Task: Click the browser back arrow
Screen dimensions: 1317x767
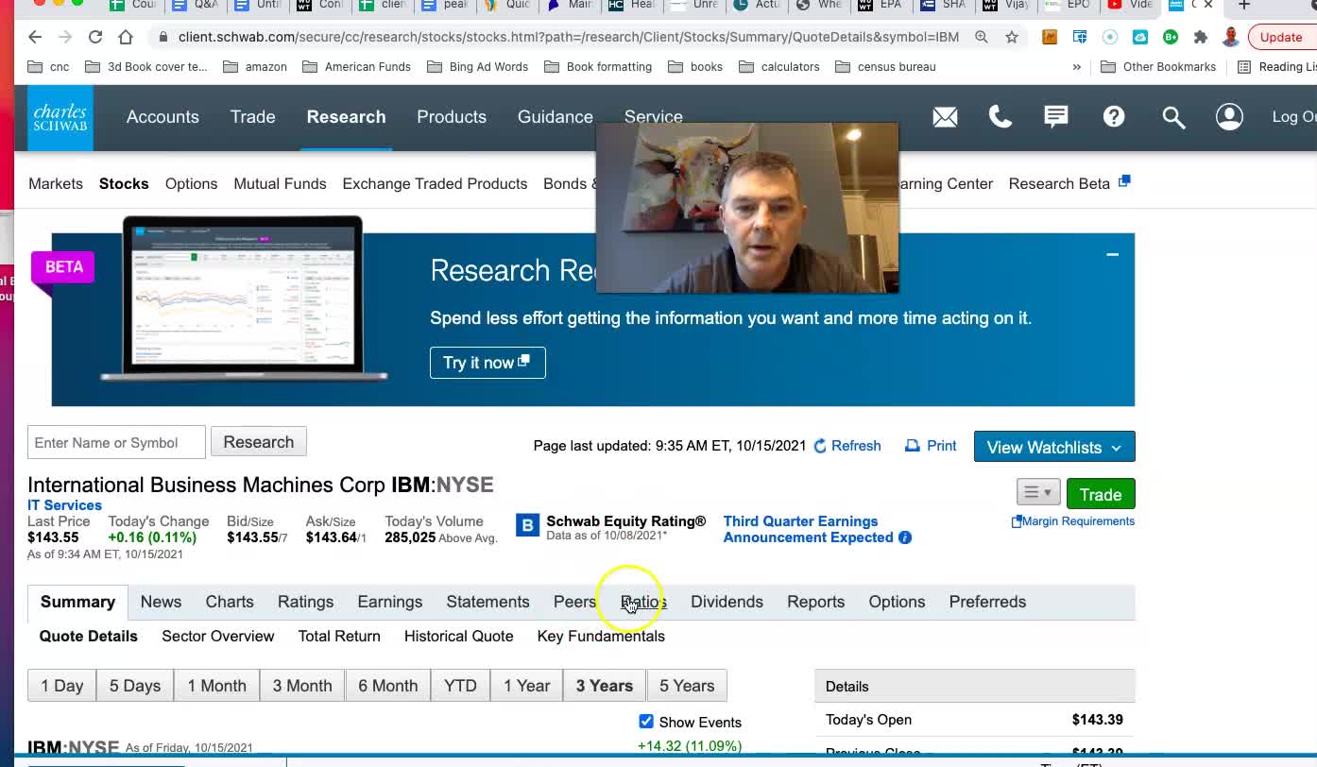Action: (35, 37)
